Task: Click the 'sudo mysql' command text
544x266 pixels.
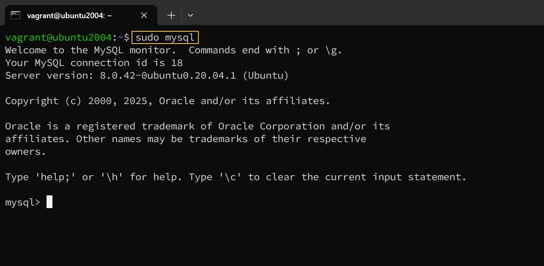Action: click(x=165, y=38)
